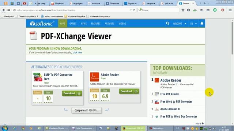Click Adobe Reader icon in Top Downloads
The image size is (234, 131).
(x=157, y=80)
